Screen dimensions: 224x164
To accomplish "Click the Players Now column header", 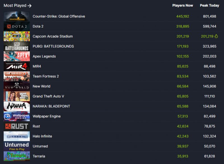I will (x=183, y=5).
